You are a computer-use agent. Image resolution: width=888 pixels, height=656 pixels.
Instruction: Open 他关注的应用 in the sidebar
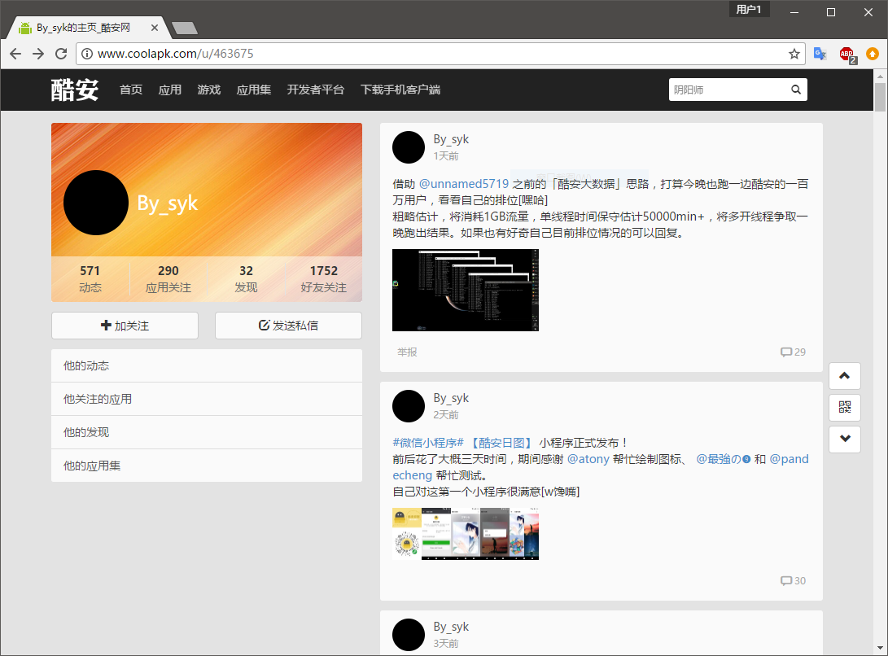tap(207, 400)
